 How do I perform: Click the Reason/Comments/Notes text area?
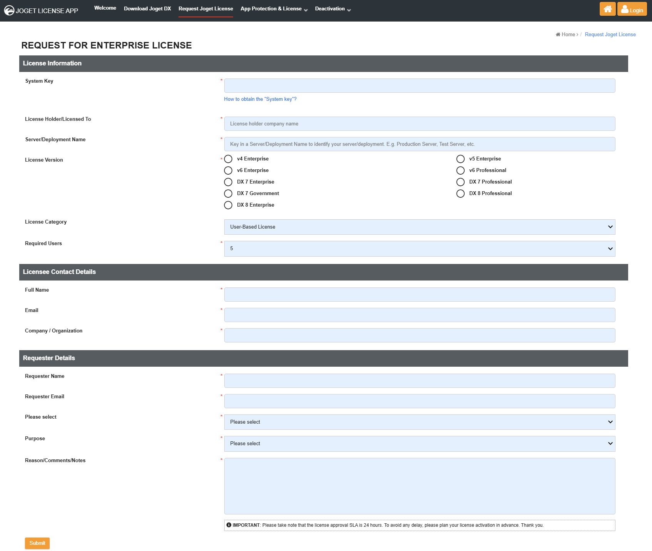coord(420,486)
